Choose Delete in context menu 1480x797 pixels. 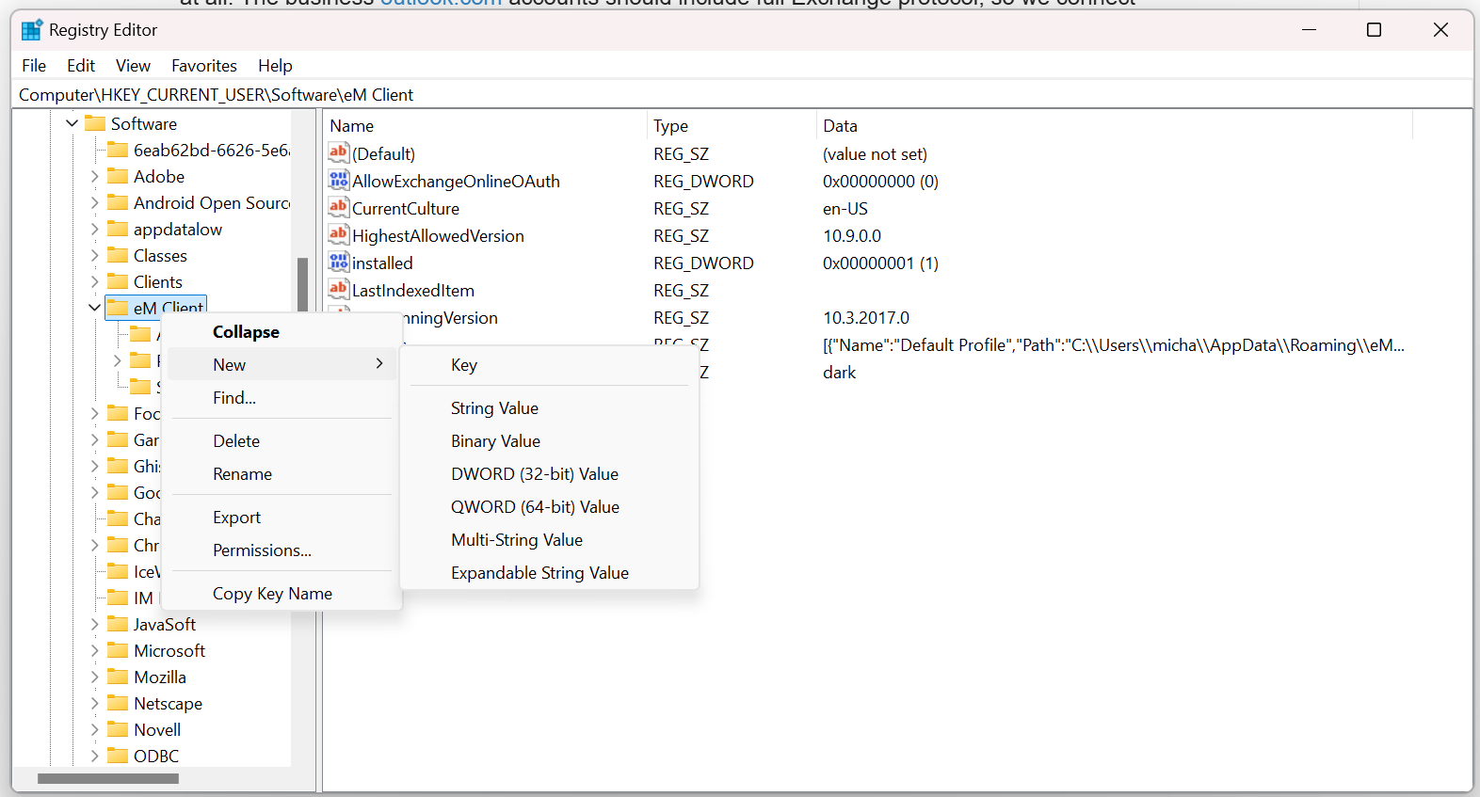pos(282,441)
